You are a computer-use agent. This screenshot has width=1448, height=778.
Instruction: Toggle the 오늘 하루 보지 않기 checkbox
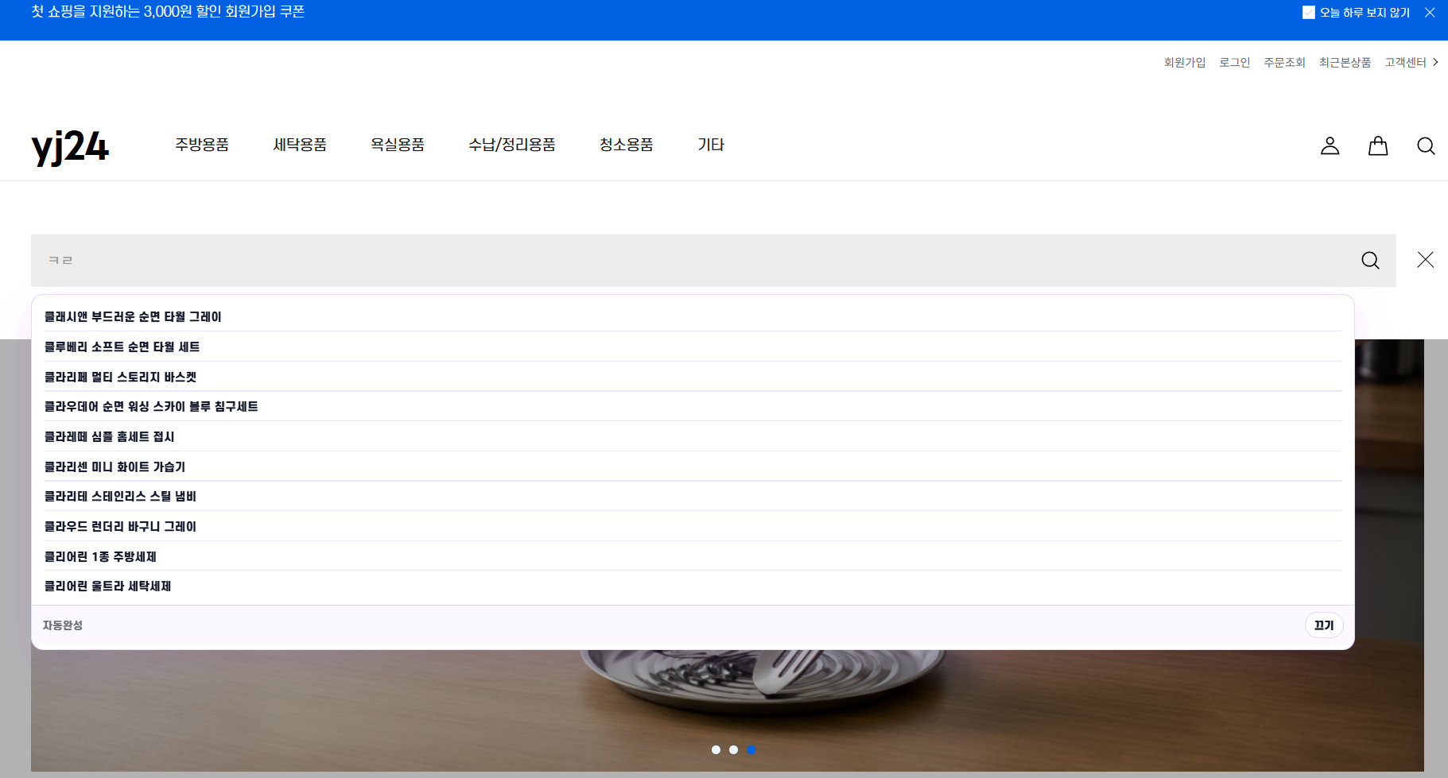coord(1307,12)
